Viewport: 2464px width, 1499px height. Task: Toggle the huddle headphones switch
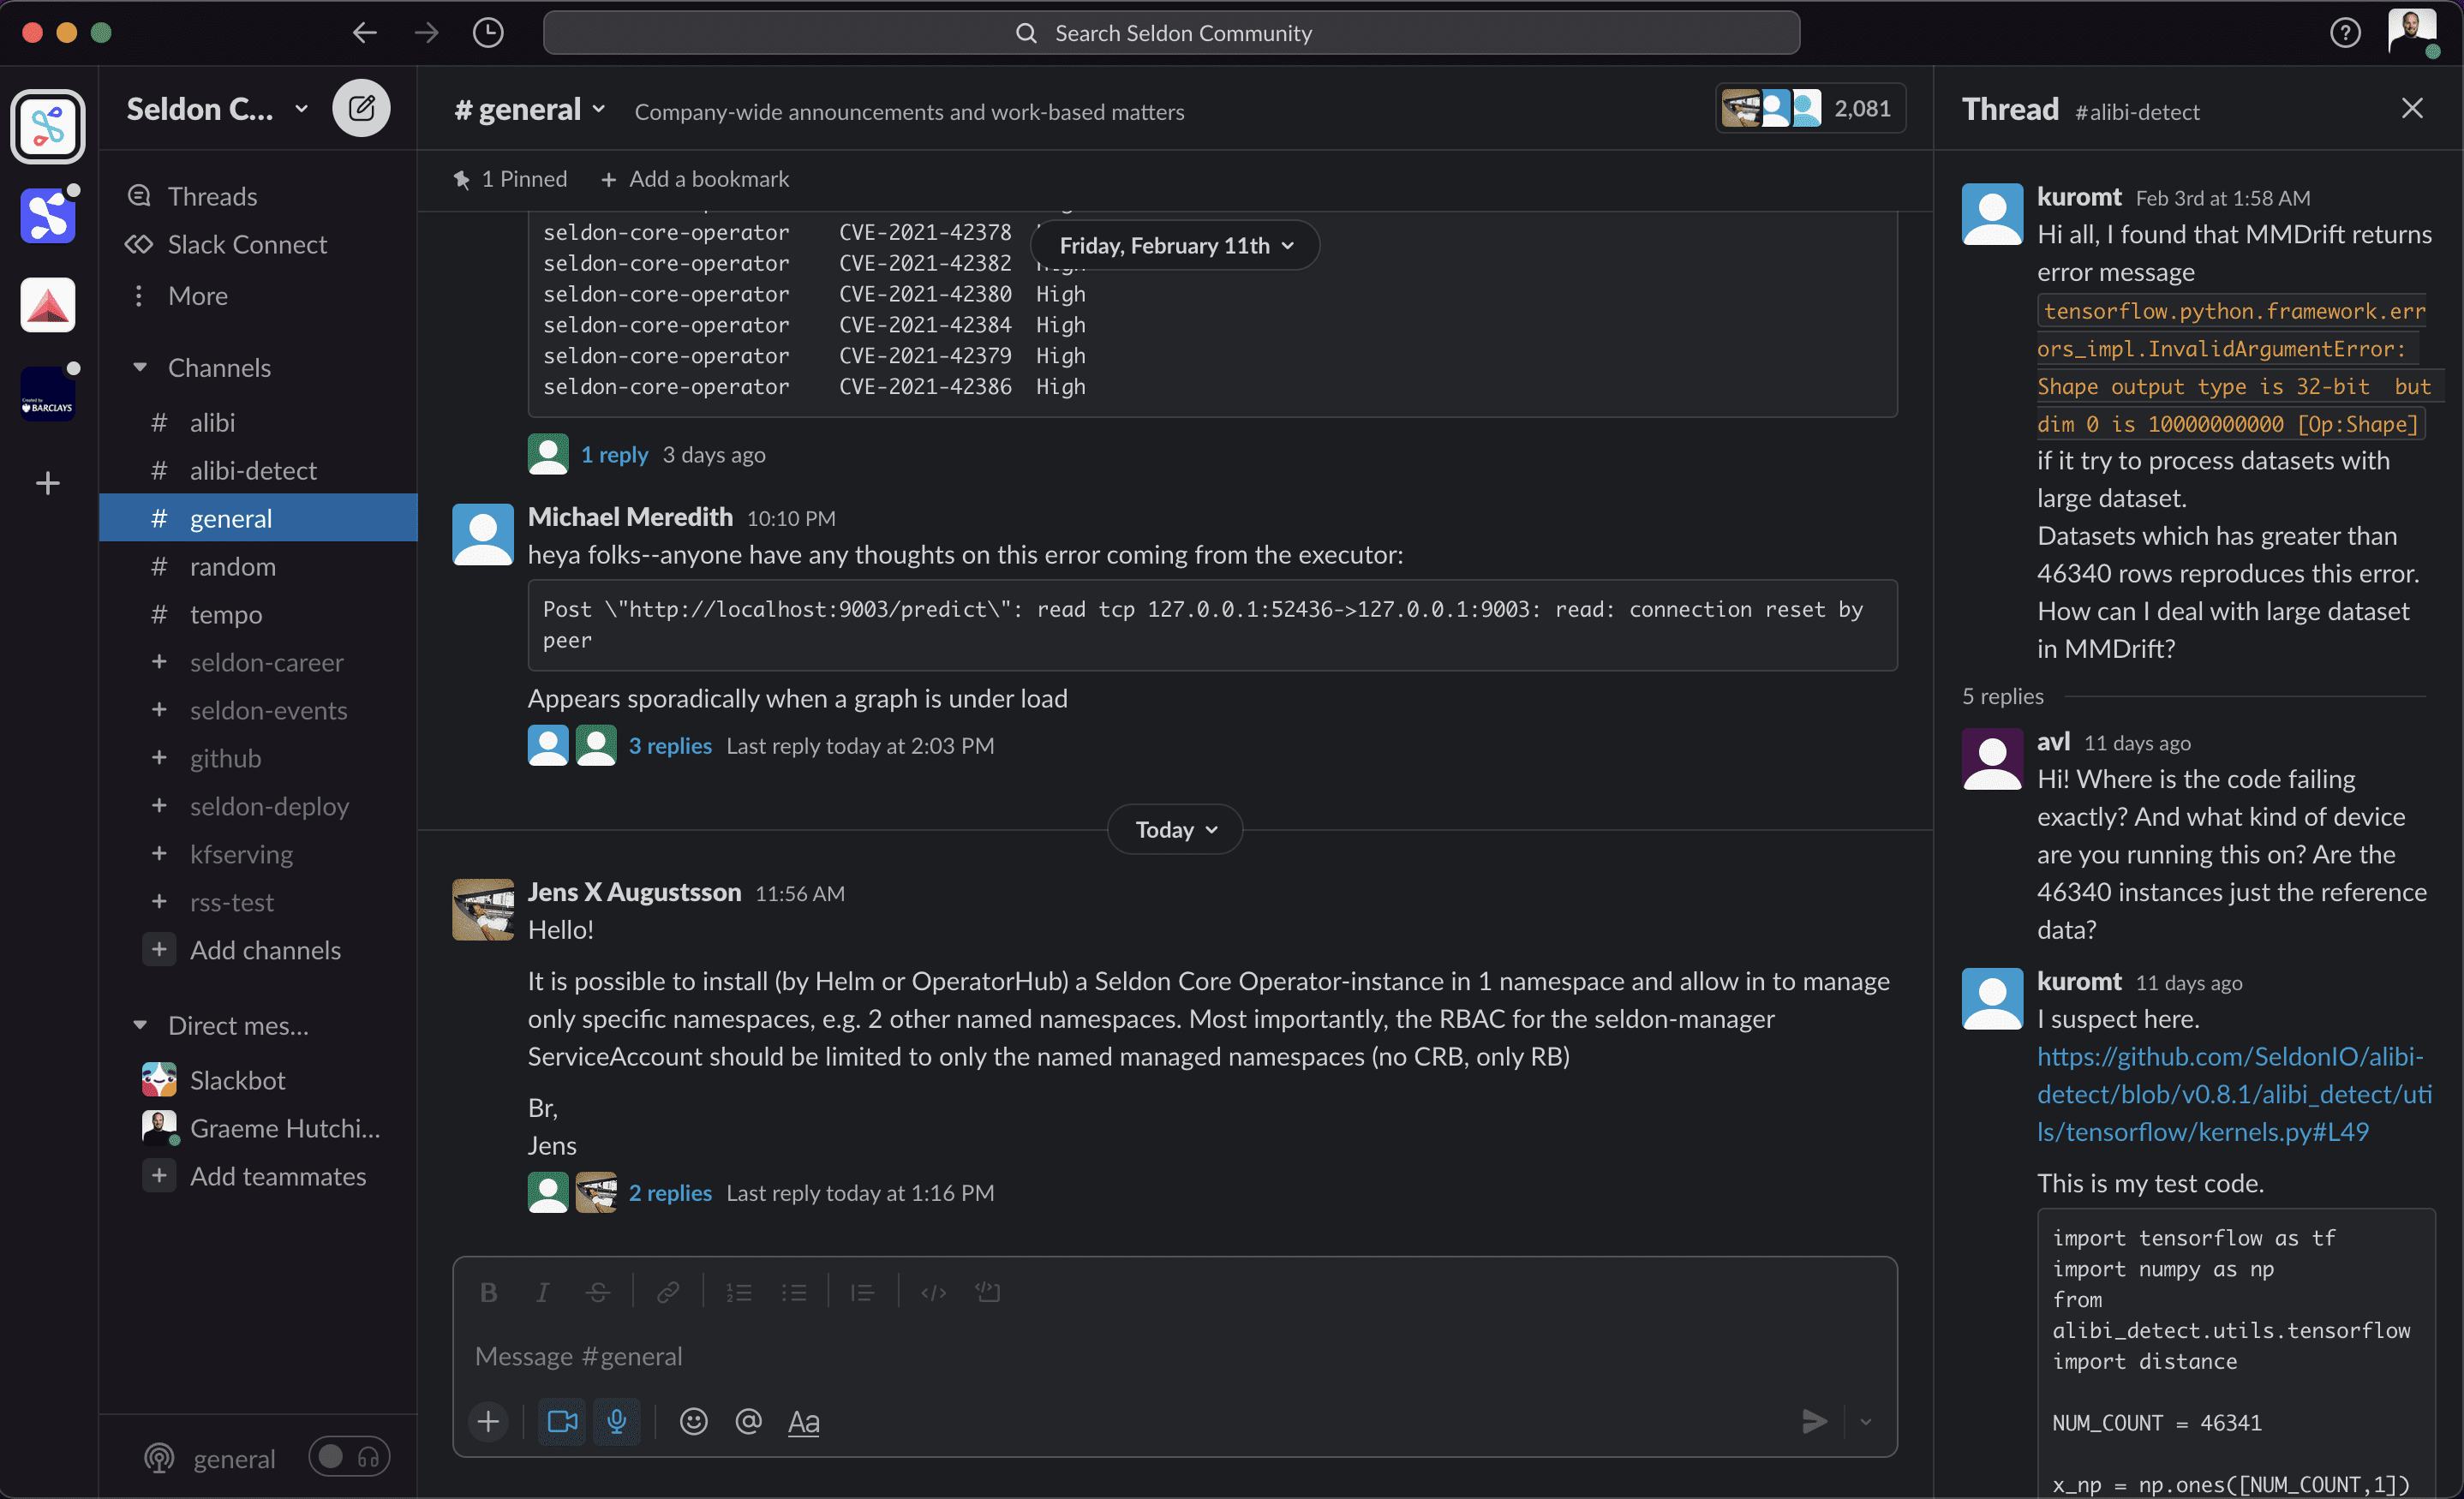(x=348, y=1457)
